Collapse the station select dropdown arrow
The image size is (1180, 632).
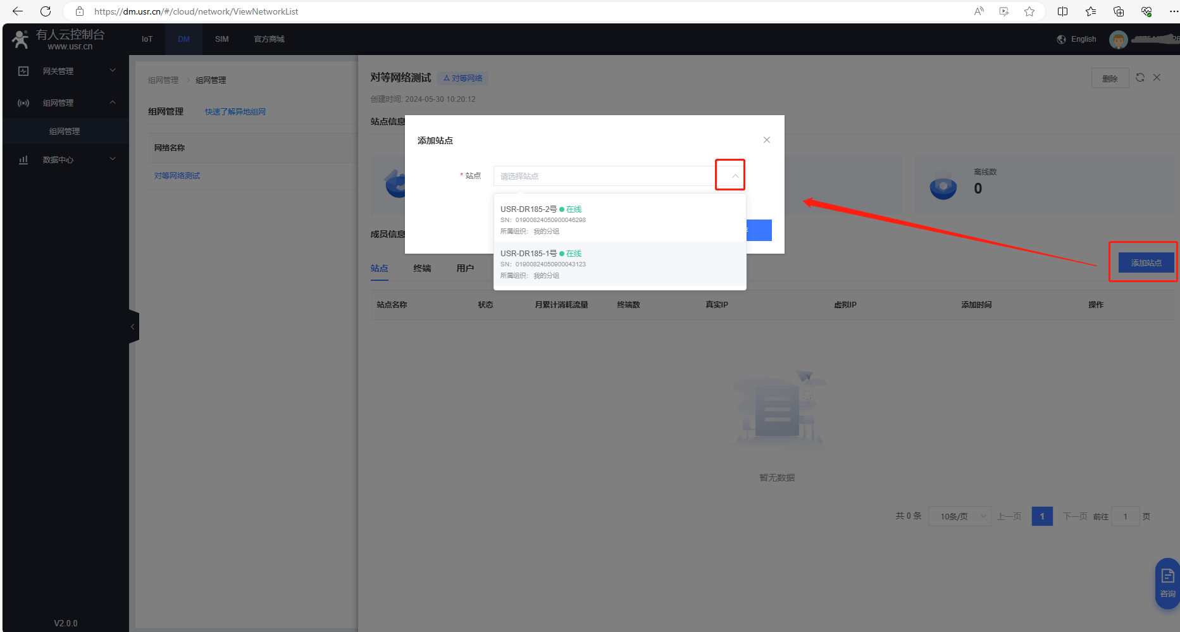735,176
